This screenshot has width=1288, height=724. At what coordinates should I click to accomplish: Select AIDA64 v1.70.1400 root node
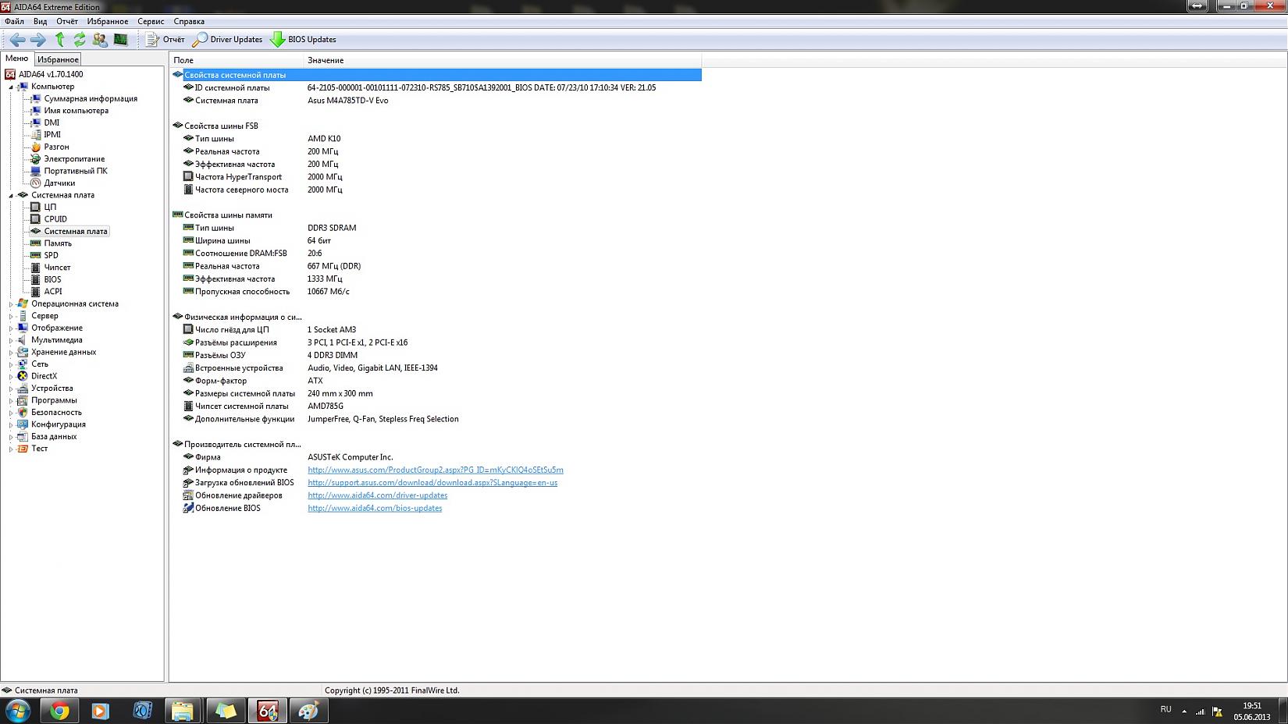click(51, 74)
